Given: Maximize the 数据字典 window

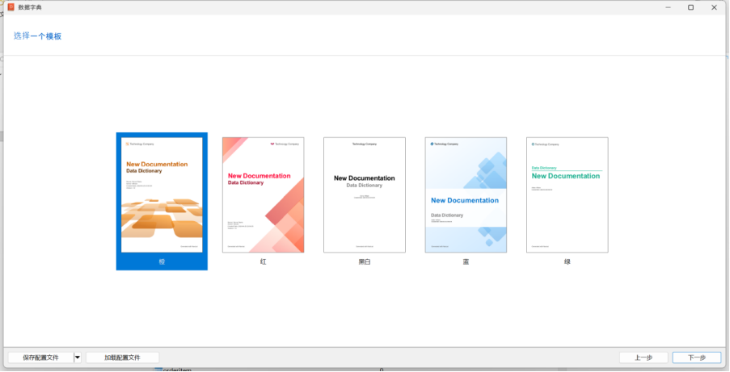Looking at the screenshot, I should (690, 7).
